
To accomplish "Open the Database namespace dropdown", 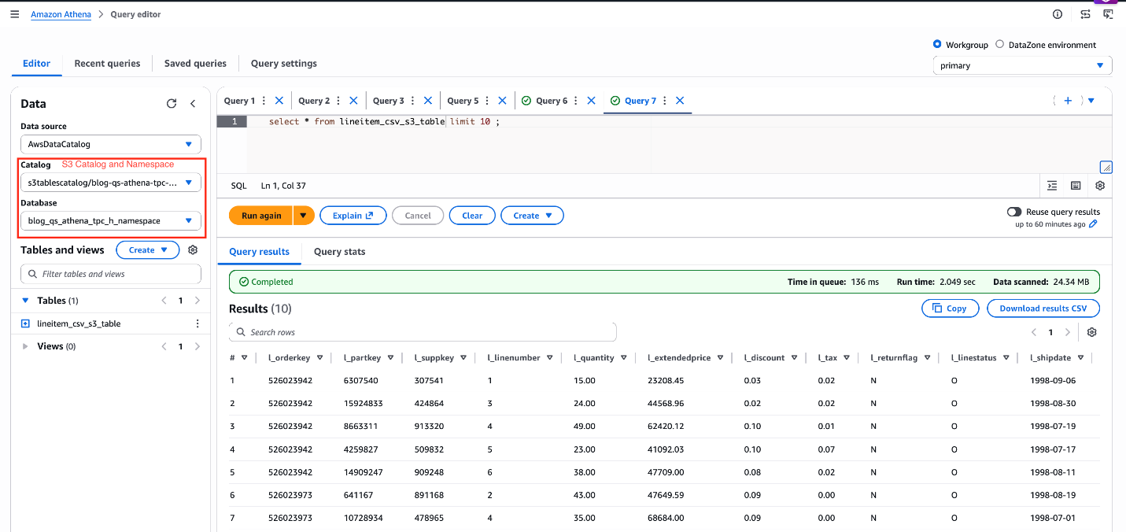I will 111,221.
